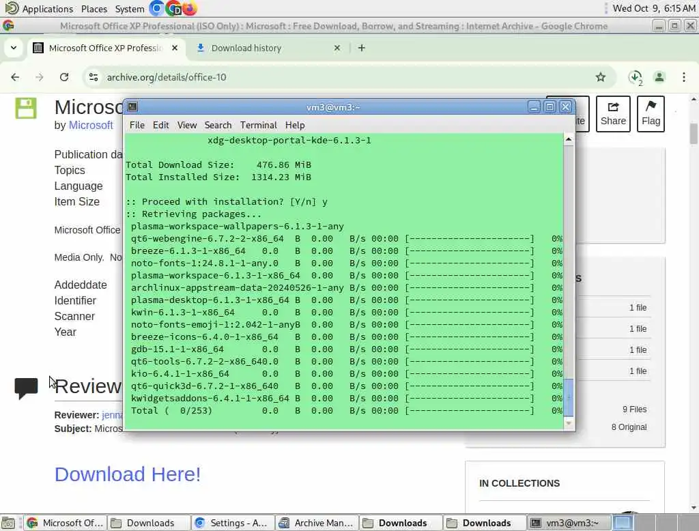
Task: Switch to Microsoft Office XP Professional tab
Action: [x=105, y=48]
